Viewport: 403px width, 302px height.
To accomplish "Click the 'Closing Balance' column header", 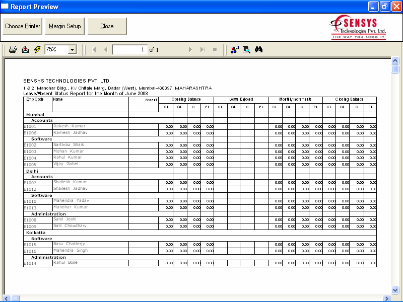I will (349, 99).
